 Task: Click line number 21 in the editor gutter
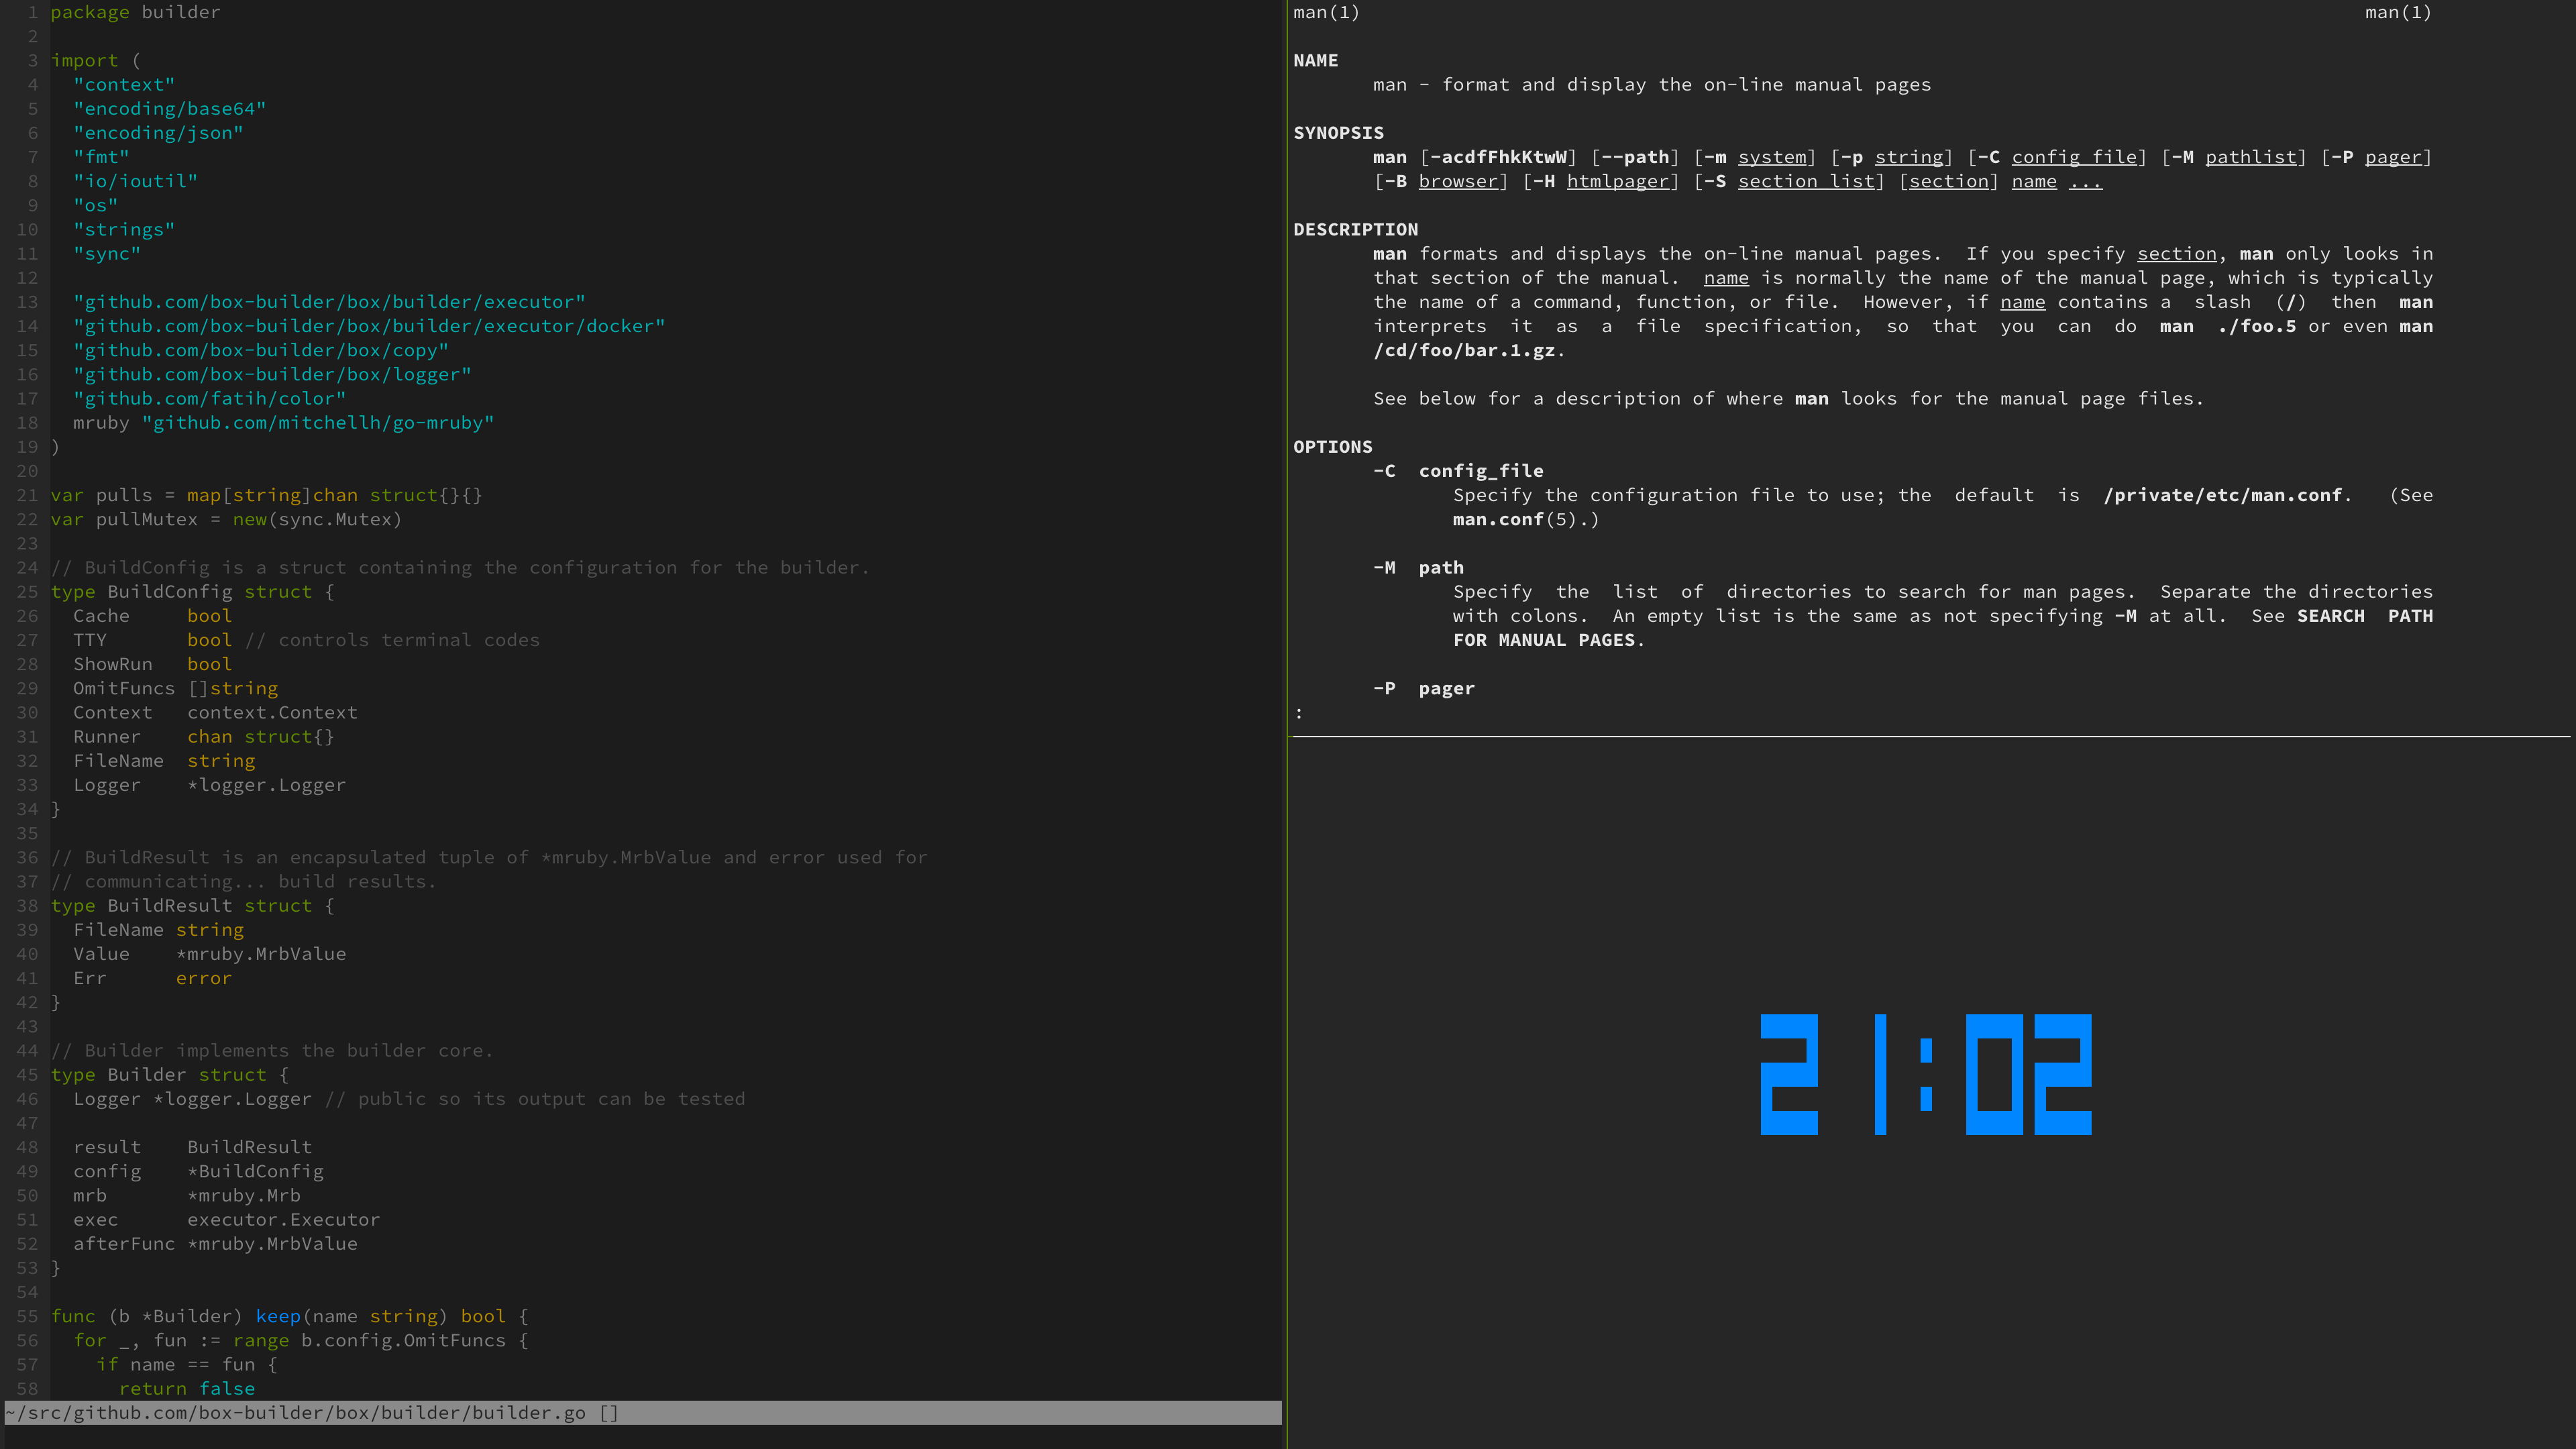coord(27,495)
